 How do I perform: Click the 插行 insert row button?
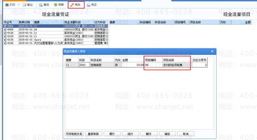(130, 134)
